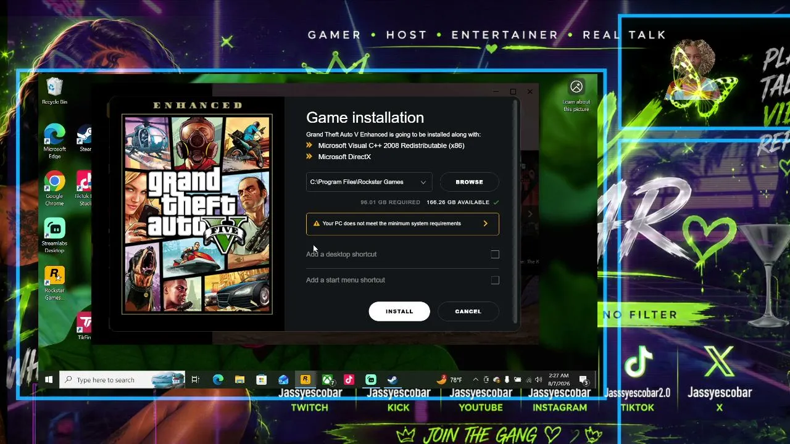Click the 'Learn about this picture' icon
Image resolution: width=790 pixels, height=444 pixels.
click(576, 96)
